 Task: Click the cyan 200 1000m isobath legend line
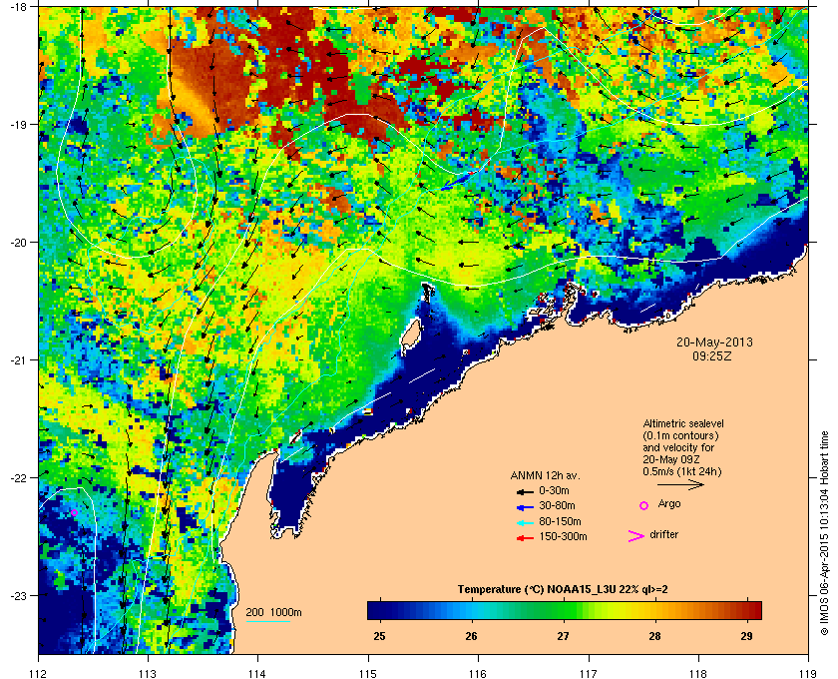coord(267,622)
